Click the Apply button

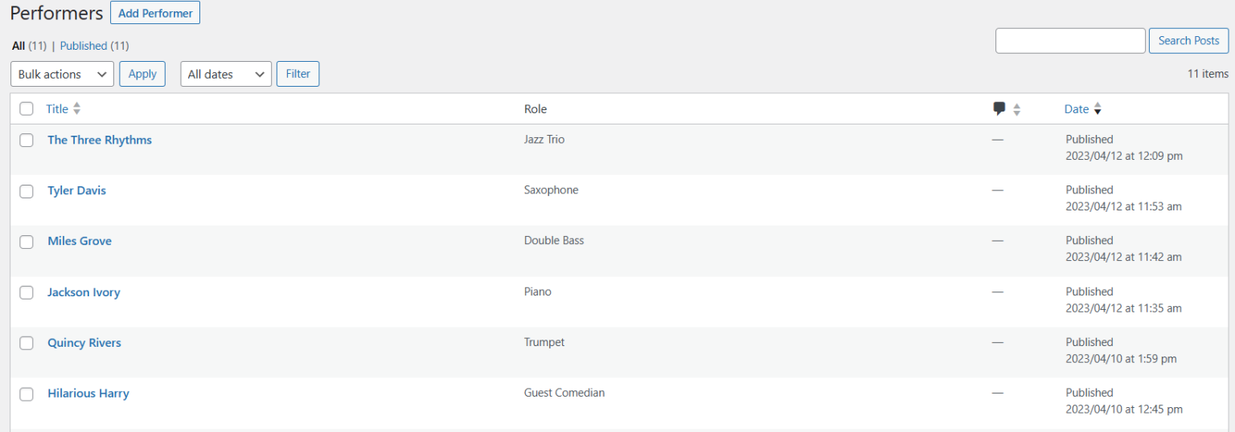pos(142,74)
